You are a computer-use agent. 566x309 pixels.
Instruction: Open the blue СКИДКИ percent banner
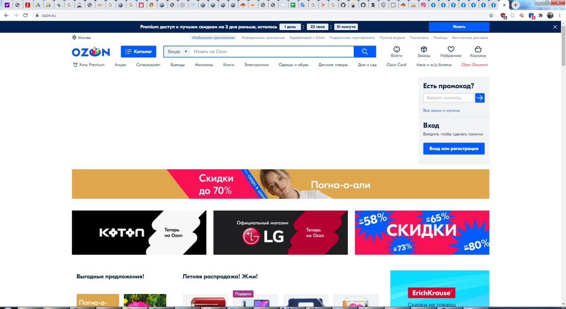point(422,232)
